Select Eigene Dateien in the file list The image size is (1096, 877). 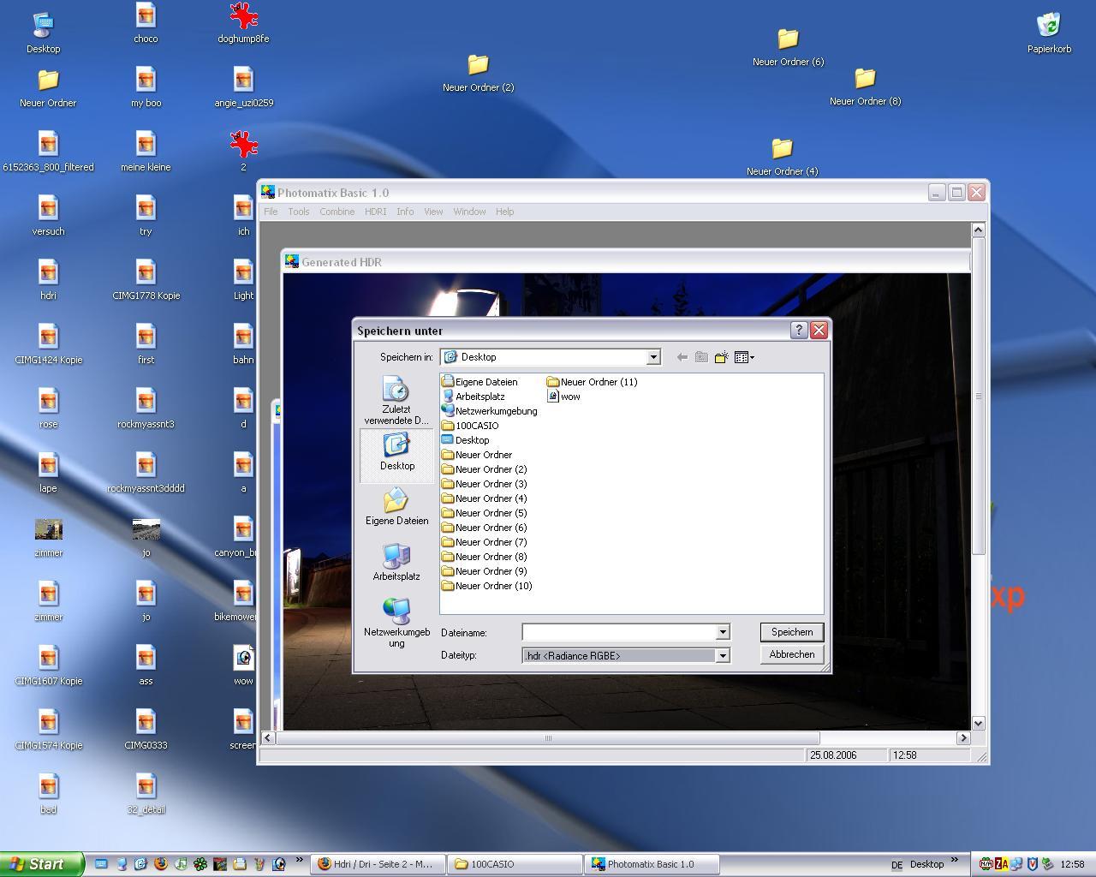pyautogui.click(x=479, y=382)
